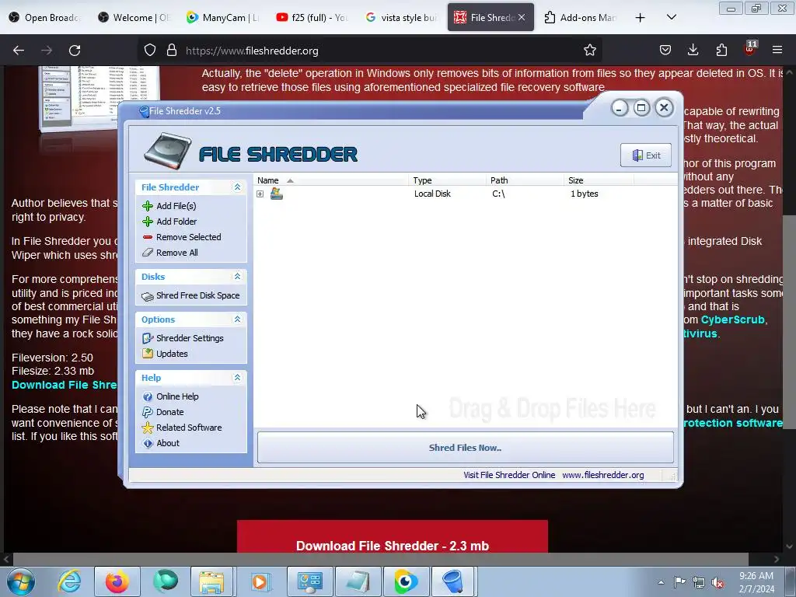Image resolution: width=796 pixels, height=597 pixels.
Task: Click the Related Software star icon
Action: pyautogui.click(x=148, y=428)
